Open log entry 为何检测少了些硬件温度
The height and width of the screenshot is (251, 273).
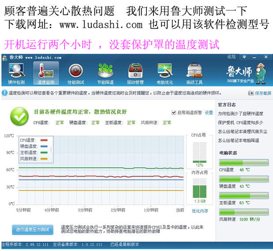(x=240, y=114)
